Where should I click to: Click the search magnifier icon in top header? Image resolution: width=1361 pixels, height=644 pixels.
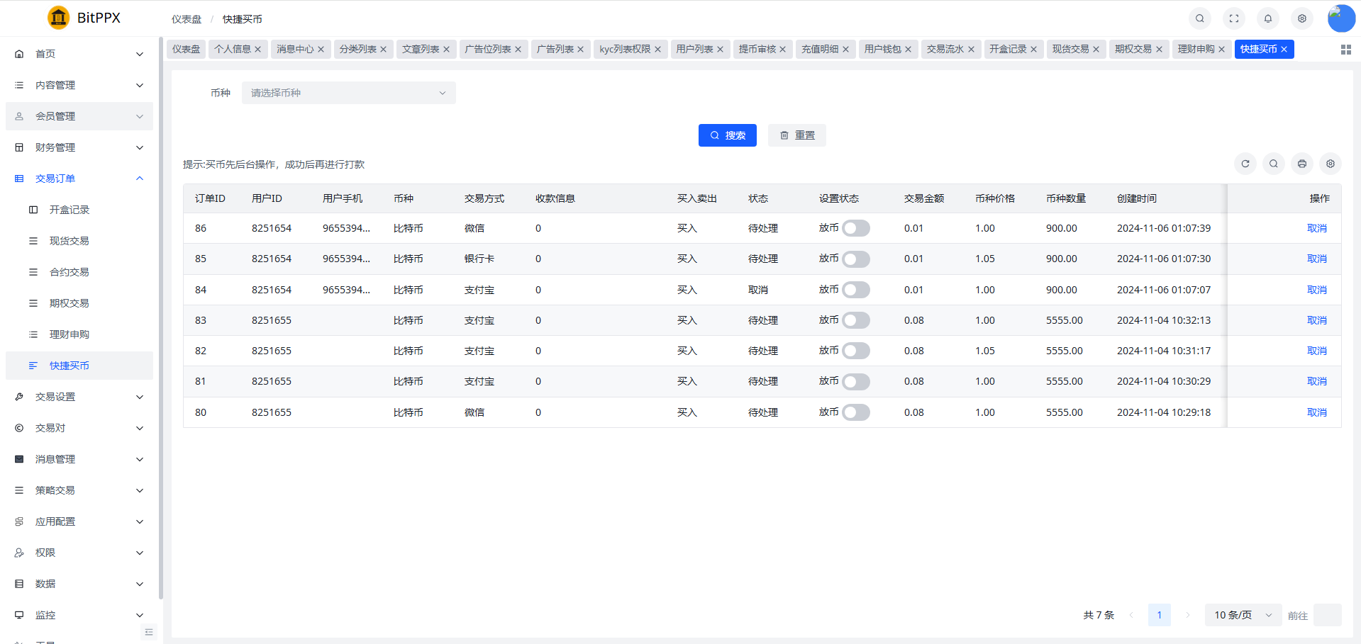pos(1199,18)
